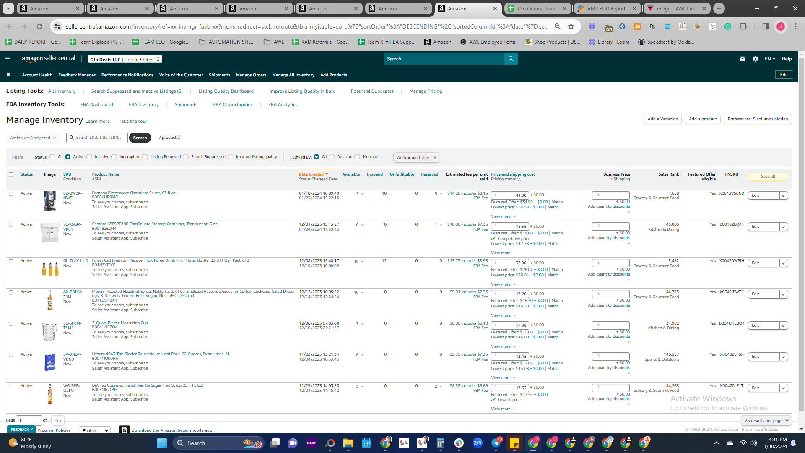Open the tab search dropdown in Chrome

[x=8, y=8]
